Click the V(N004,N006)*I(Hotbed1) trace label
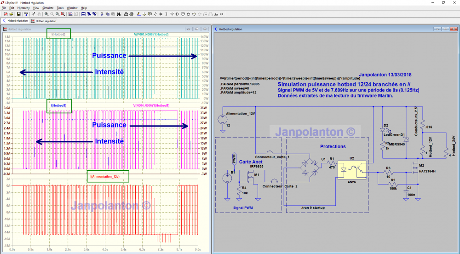 (x=151, y=105)
